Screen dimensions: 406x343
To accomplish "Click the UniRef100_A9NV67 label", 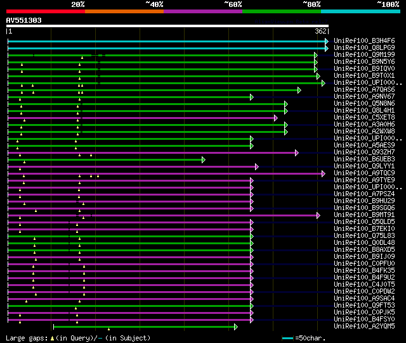I will [364, 97].
